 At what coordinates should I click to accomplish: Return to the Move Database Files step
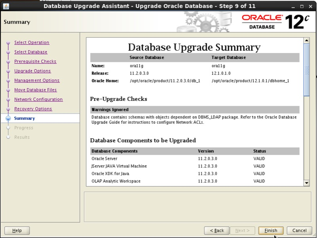pos(35,90)
